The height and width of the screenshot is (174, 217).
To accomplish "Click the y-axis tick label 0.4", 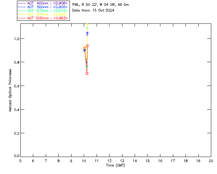I will tap(17, 110).
